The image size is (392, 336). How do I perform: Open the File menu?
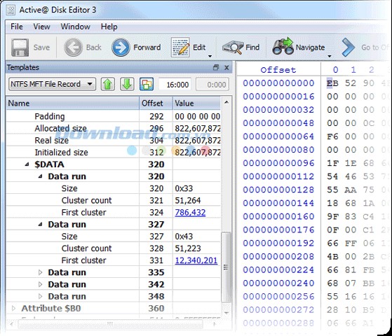[x=17, y=27]
